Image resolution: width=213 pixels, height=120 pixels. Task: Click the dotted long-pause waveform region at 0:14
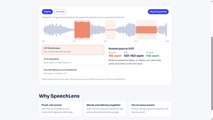click(110, 30)
